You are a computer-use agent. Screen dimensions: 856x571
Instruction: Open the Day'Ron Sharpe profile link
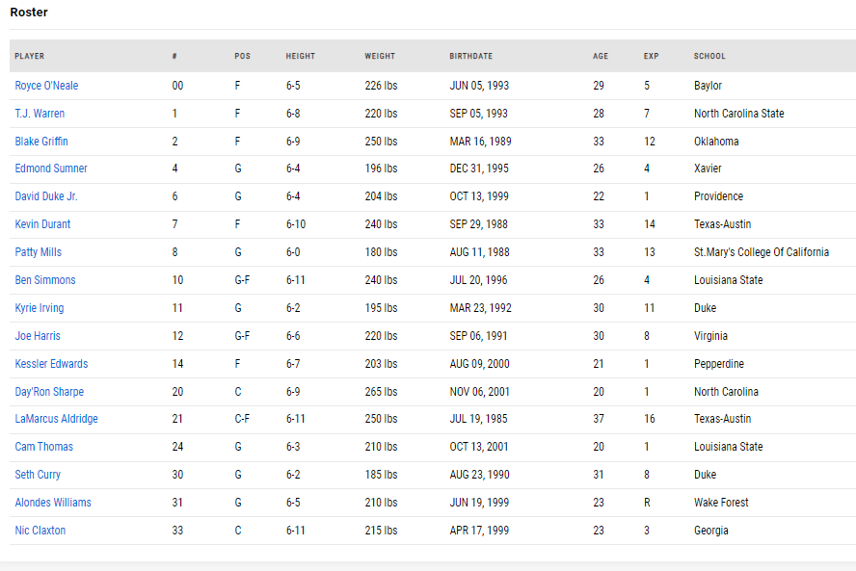tap(50, 392)
